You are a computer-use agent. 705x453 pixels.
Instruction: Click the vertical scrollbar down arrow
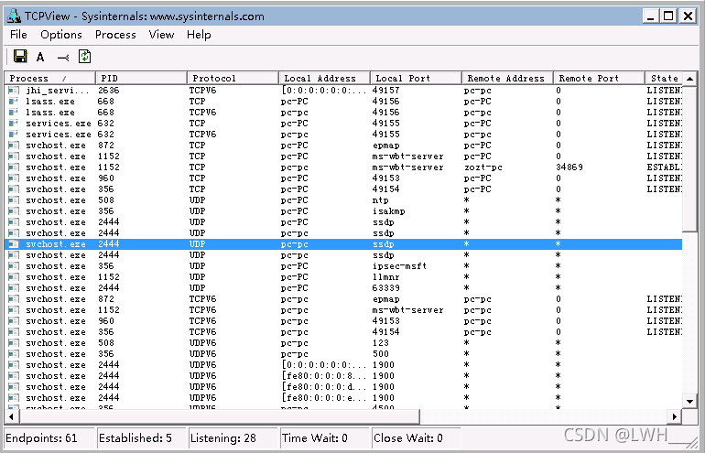coord(689,401)
